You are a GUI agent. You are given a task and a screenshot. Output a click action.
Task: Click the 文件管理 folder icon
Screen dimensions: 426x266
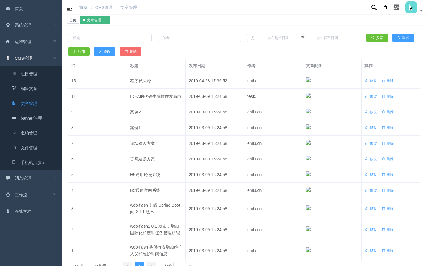point(14,147)
